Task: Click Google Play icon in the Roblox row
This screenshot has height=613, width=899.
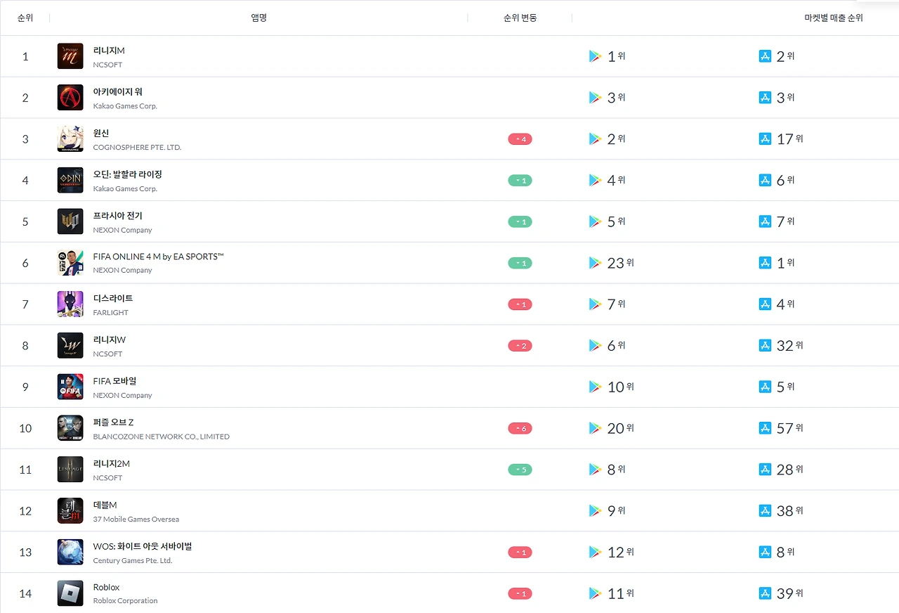Action: pyautogui.click(x=596, y=594)
